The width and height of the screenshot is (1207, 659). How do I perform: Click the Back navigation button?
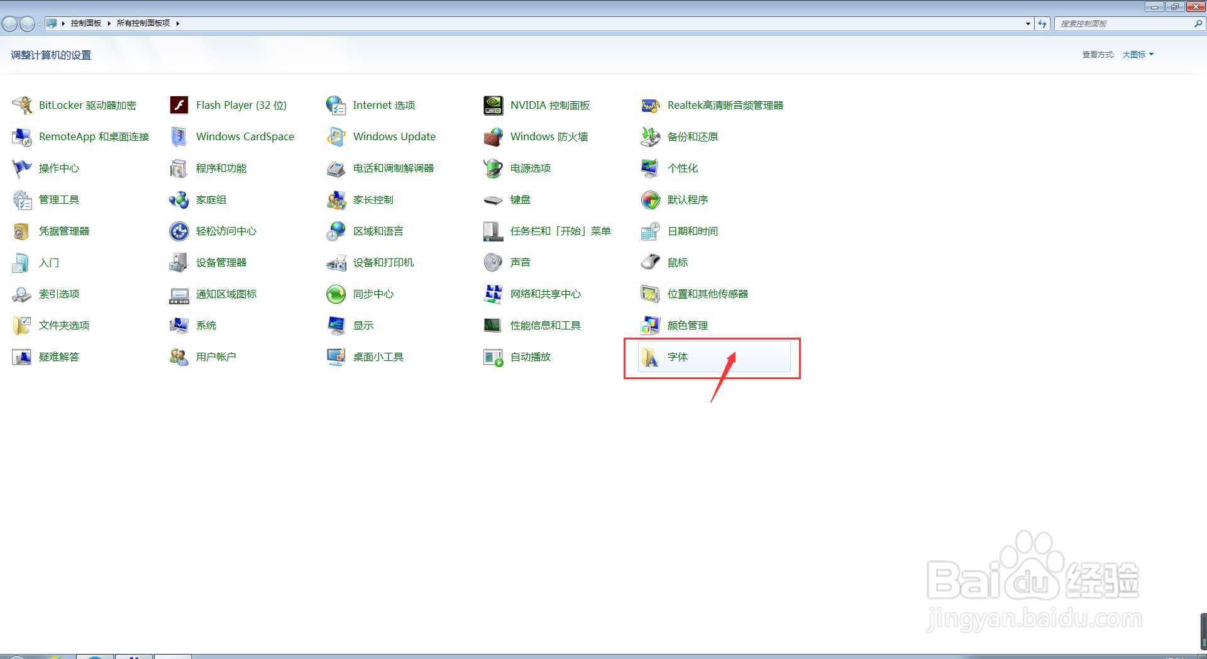9,24
